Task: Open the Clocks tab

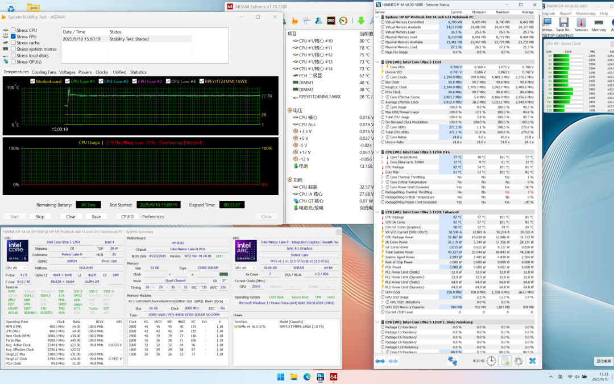Action: click(x=102, y=72)
